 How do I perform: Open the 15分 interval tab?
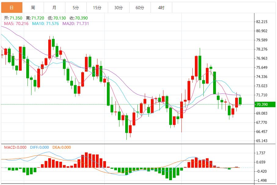97,8
